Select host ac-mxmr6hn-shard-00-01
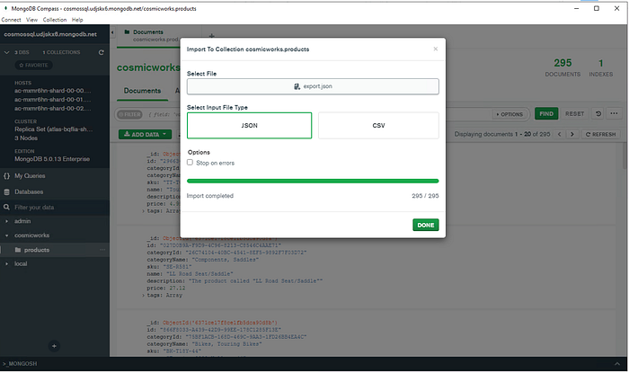Image resolution: width=629 pixels, height=373 pixels. [52, 100]
